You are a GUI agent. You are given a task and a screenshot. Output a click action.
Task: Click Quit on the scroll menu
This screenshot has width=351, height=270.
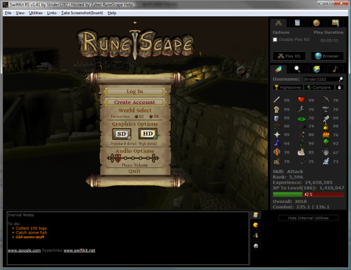135,171
